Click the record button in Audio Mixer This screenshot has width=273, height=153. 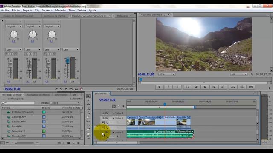coord(81,89)
